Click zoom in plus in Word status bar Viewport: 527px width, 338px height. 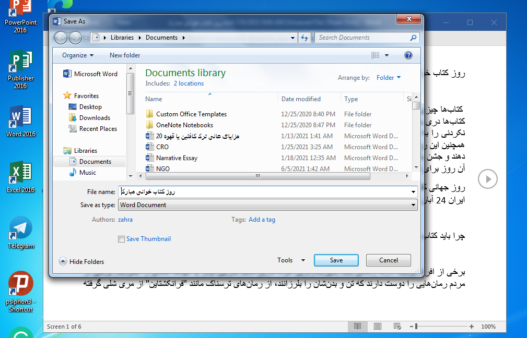pyautogui.click(x=472, y=327)
